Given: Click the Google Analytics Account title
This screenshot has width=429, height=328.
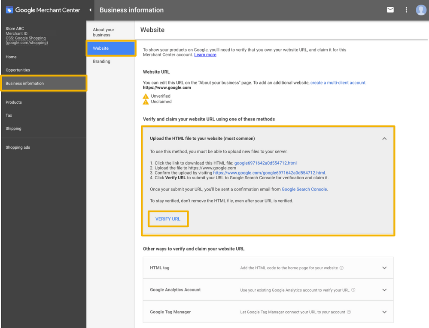Looking at the screenshot, I should pyautogui.click(x=175, y=290).
